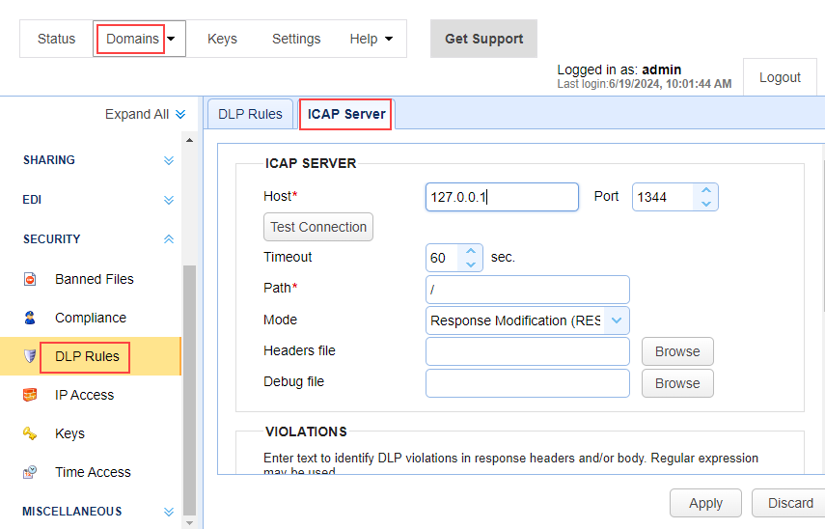Expand the Sharing section

(169, 160)
